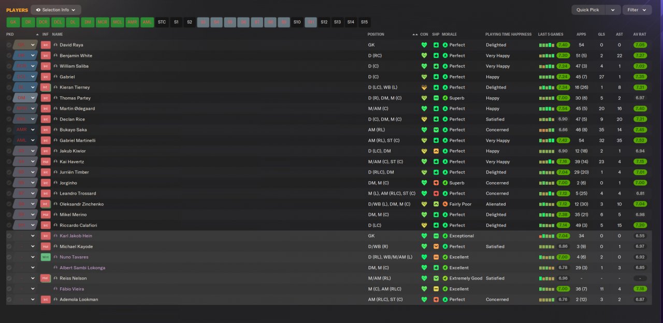663x323 pixels.
Task: Click the player profile icon beside Bukayo Saka
Action: (55, 130)
